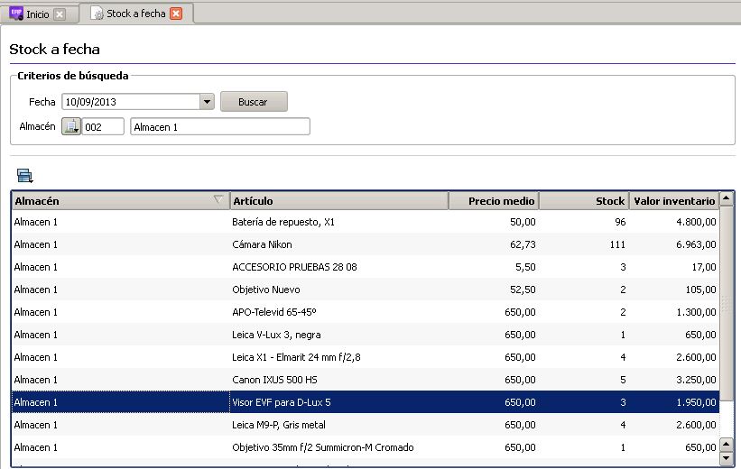Sort by the Precio medio column header
Screen dimensions: 741x469
coord(494,201)
